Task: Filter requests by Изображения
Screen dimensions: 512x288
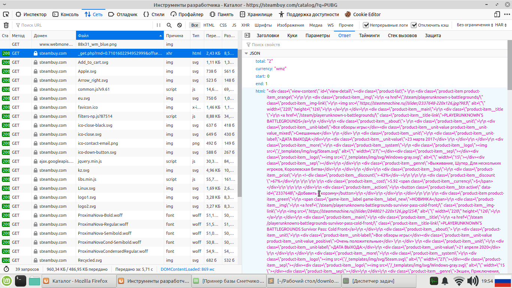Action: click(290, 25)
